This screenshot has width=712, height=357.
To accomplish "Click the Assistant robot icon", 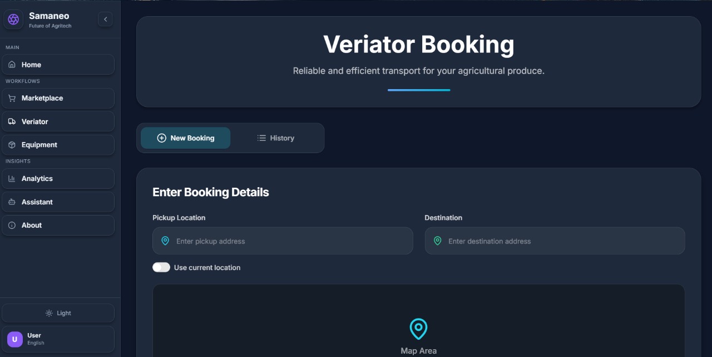I will coord(12,202).
